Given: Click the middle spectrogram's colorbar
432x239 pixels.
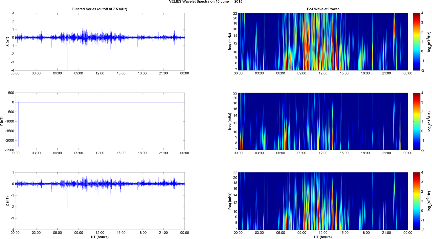Looking at the screenshot, I should point(417,121).
